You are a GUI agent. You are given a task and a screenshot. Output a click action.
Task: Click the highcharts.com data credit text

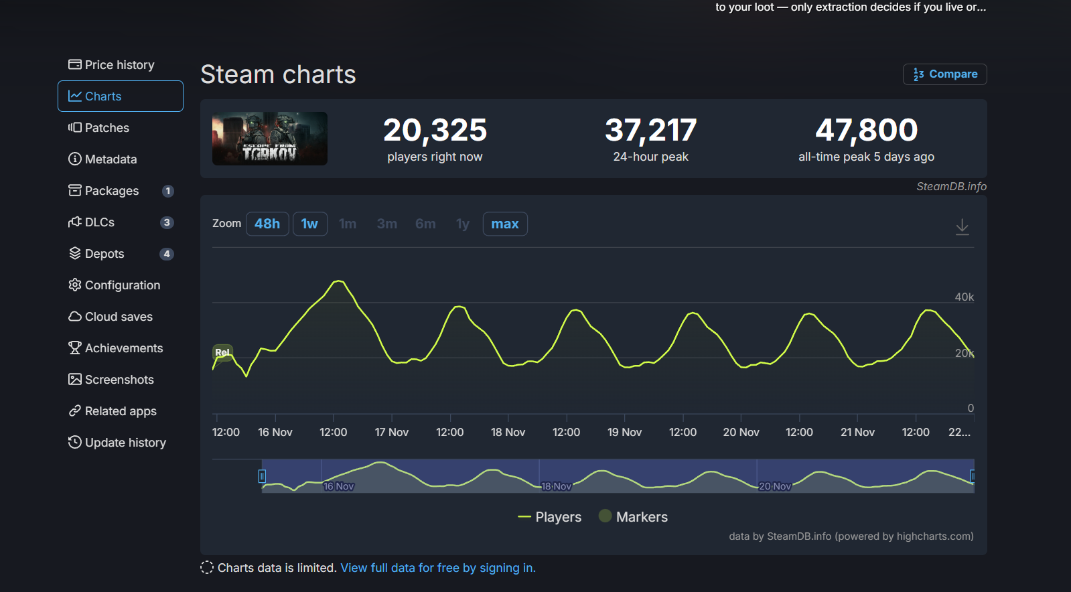pyautogui.click(x=851, y=536)
